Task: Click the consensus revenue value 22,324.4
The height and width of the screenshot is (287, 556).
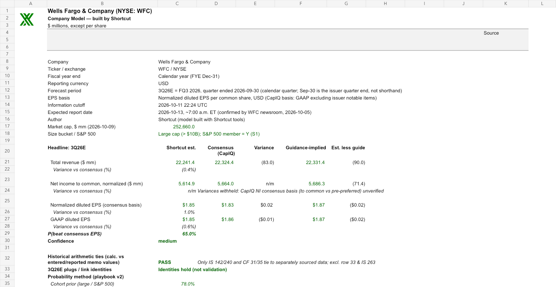Action: pyautogui.click(x=224, y=162)
